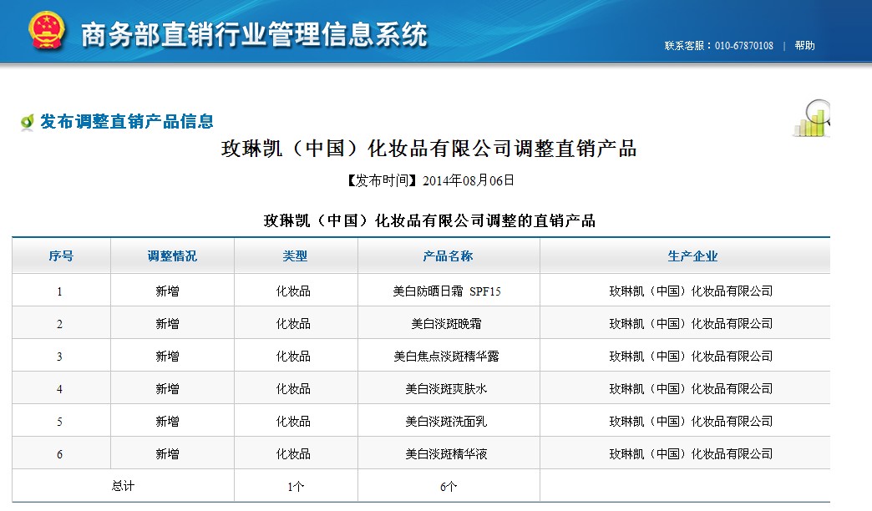
Task: Click serial number 2 in the table
Action: 59,324
